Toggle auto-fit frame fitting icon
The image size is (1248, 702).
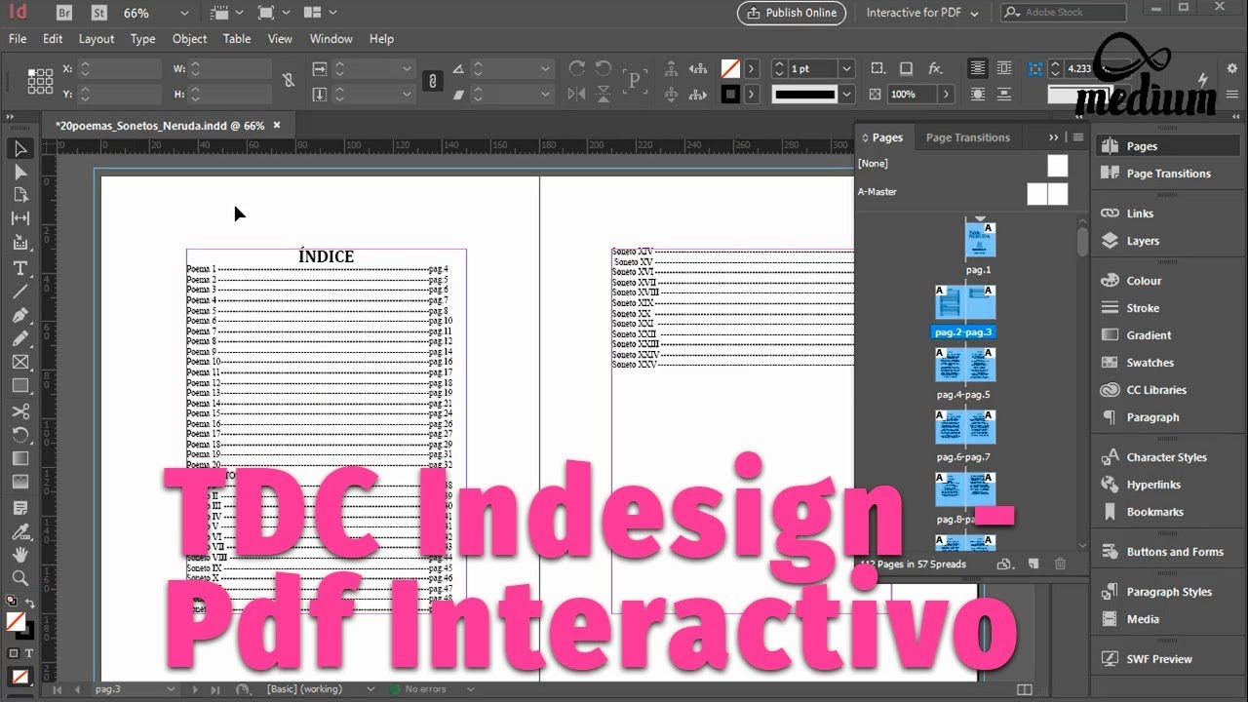[1035, 69]
